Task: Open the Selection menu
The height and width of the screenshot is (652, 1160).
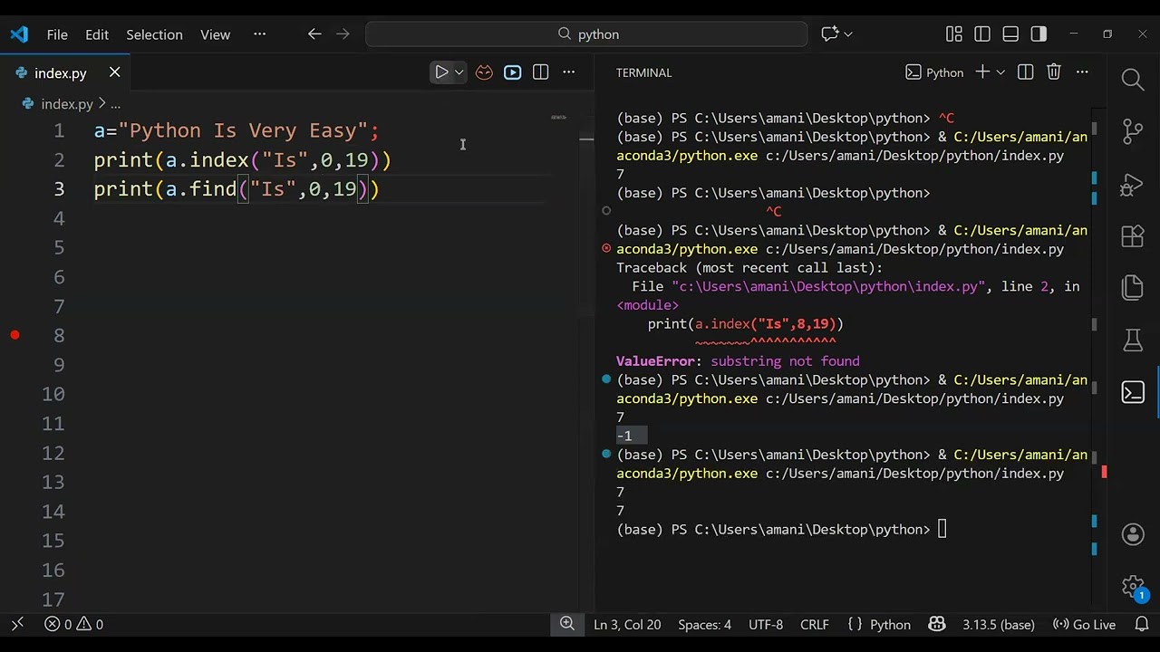Action: coord(154,34)
